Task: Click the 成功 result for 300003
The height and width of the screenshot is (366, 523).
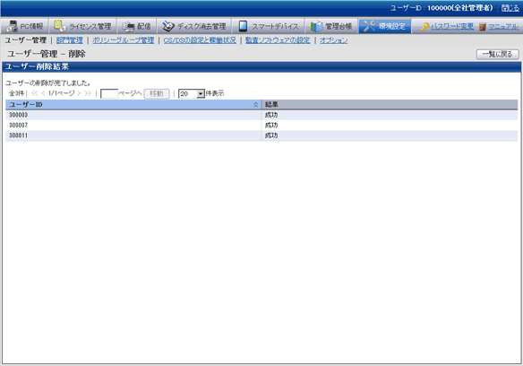Action: pyautogui.click(x=271, y=115)
